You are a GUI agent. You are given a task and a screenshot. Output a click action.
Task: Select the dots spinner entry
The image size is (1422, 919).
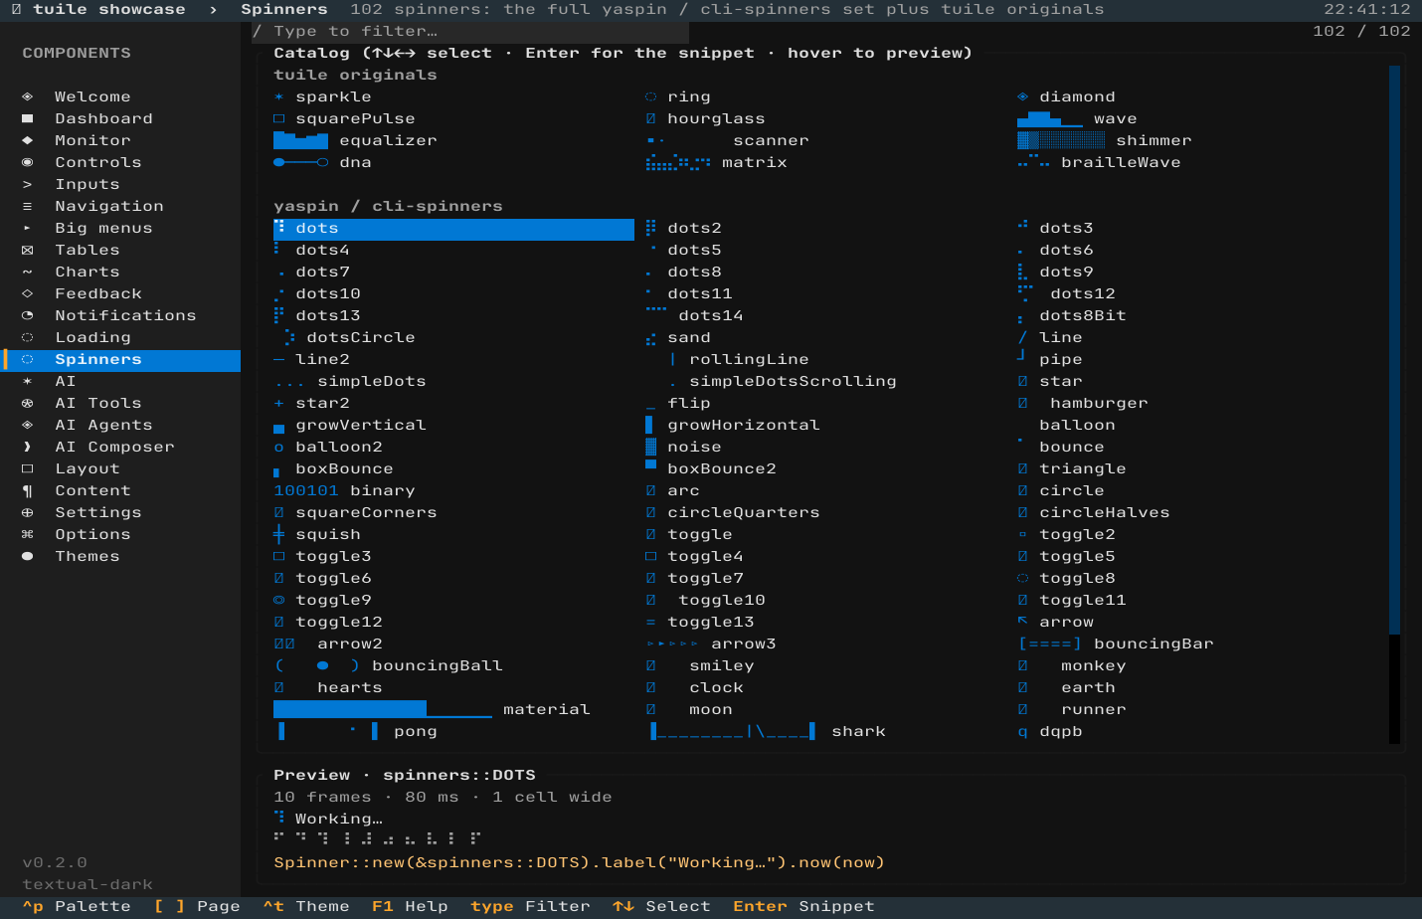point(453,228)
